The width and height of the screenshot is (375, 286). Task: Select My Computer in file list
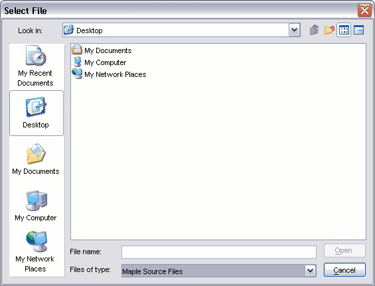99,62
